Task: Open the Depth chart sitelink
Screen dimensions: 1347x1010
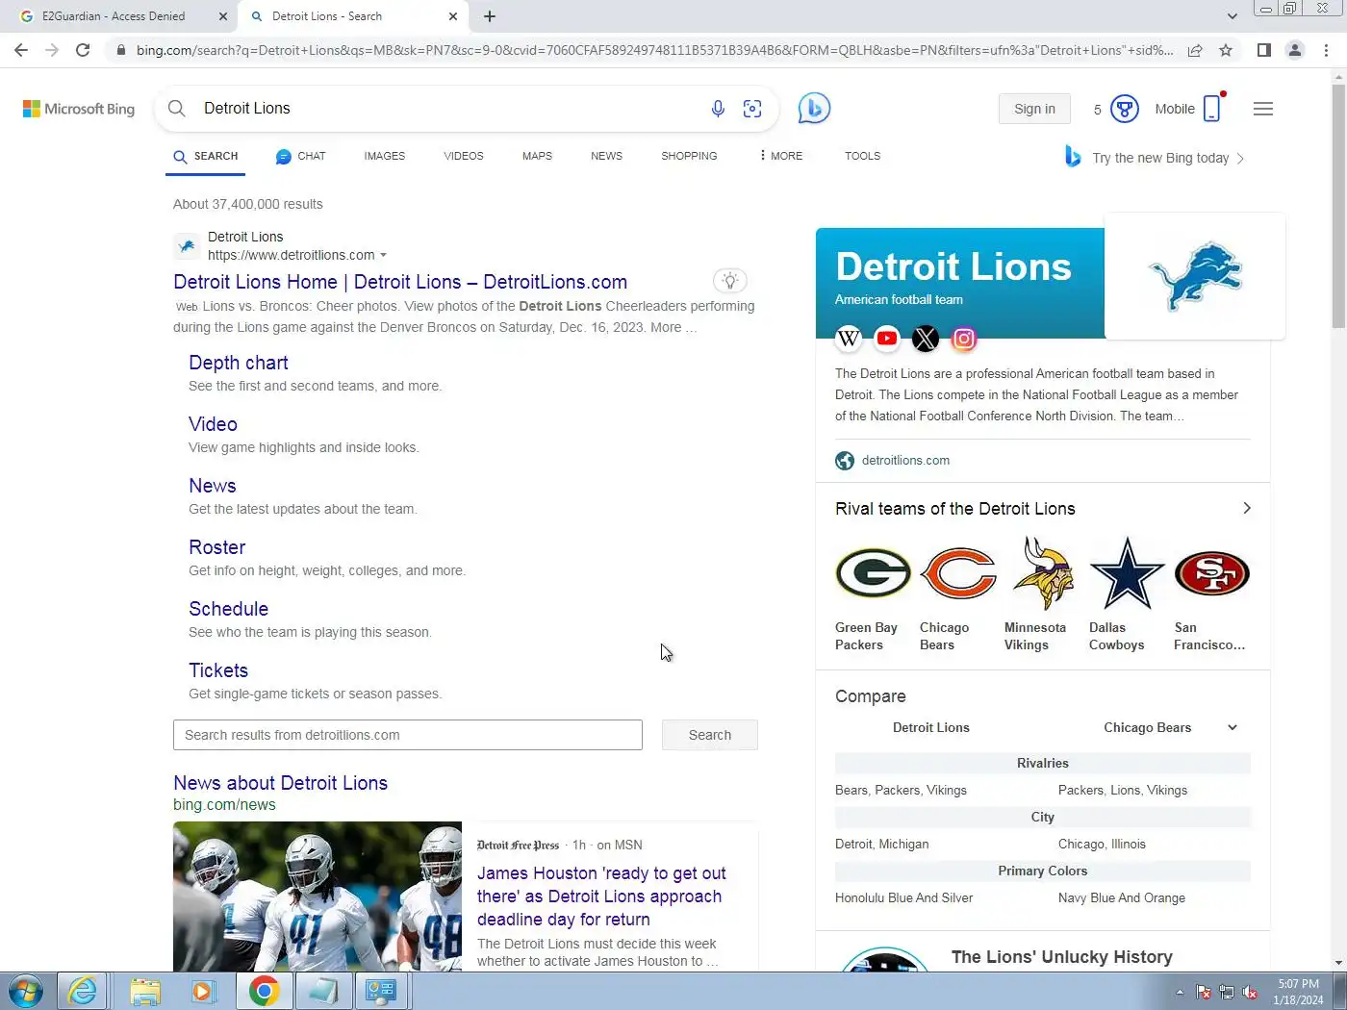Action: tap(239, 363)
